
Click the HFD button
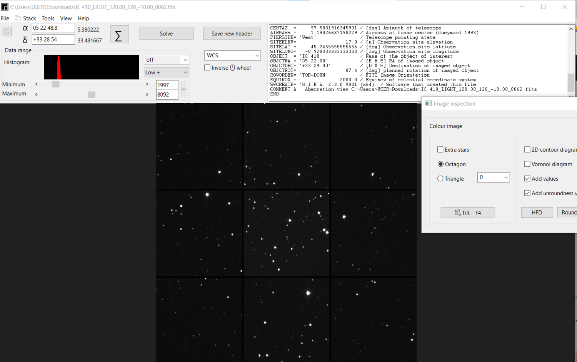[537, 213]
